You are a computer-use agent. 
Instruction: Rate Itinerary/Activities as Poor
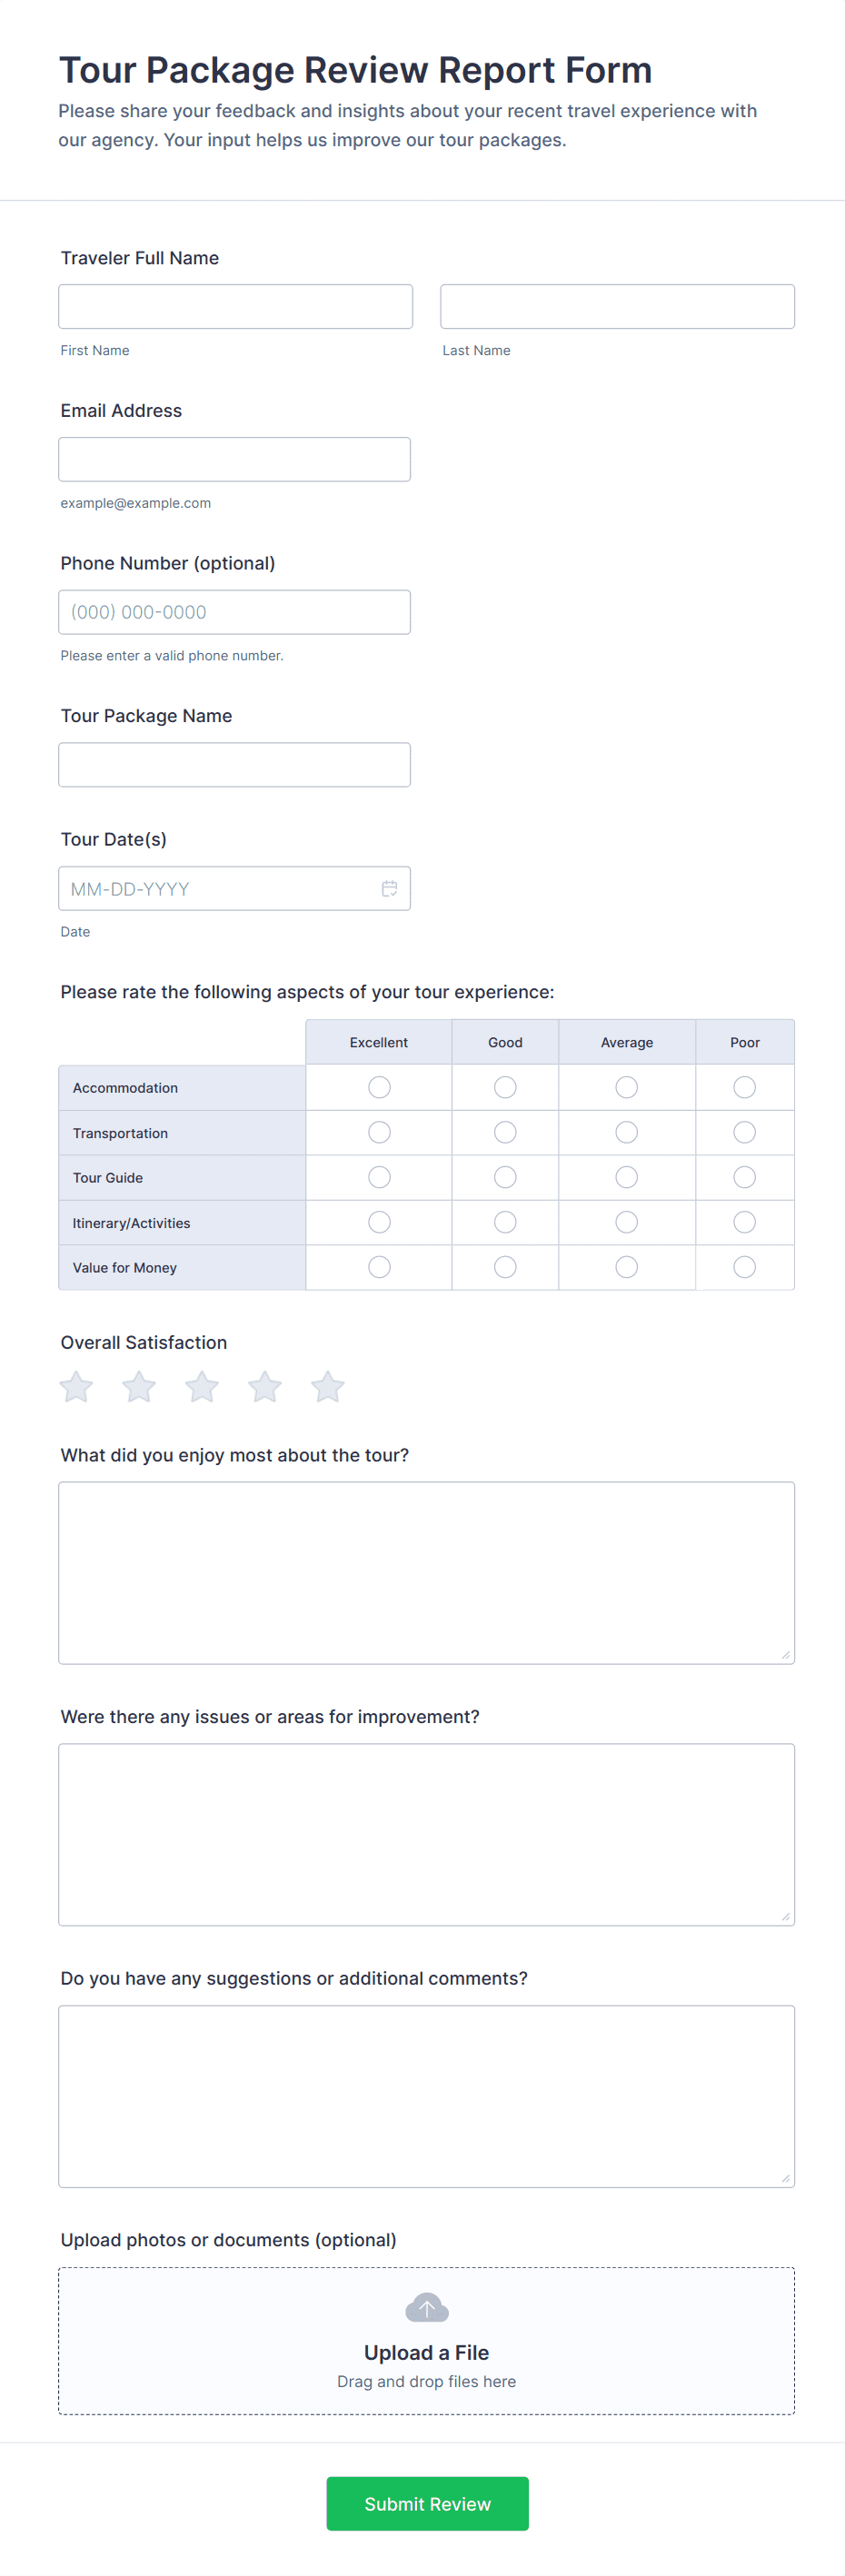coord(744,1222)
